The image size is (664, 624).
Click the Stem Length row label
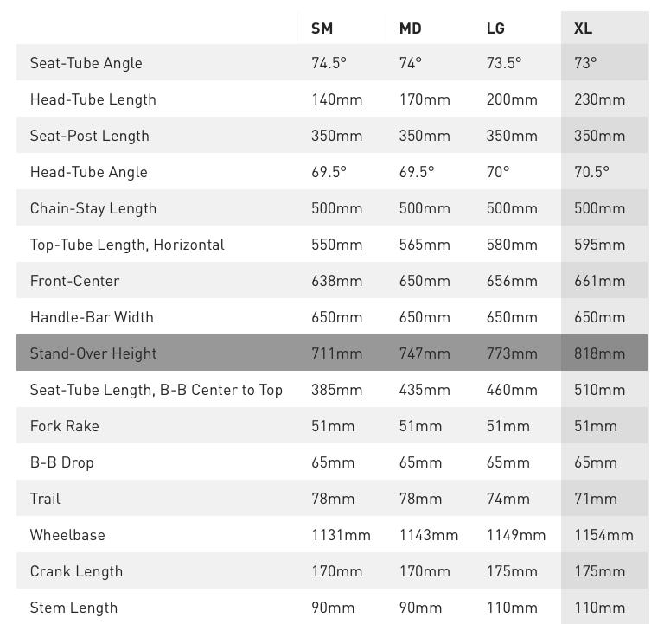(x=73, y=608)
